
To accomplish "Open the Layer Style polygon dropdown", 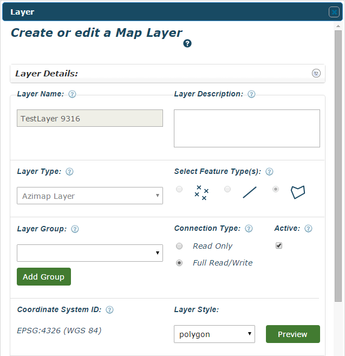I will (214, 334).
